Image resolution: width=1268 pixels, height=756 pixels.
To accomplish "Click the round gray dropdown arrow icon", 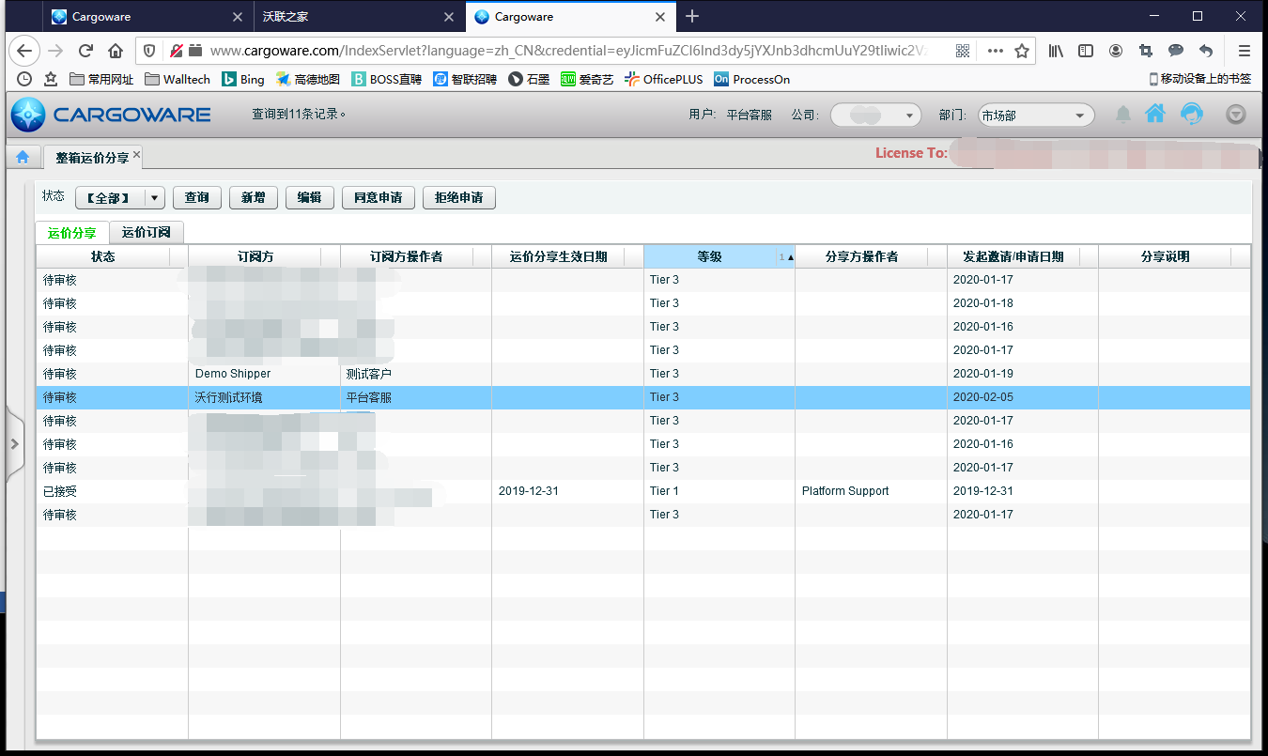I will pos(1236,115).
